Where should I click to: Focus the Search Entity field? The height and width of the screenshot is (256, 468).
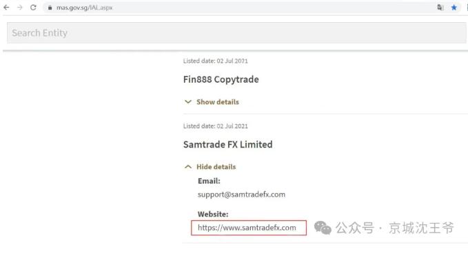(x=236, y=33)
